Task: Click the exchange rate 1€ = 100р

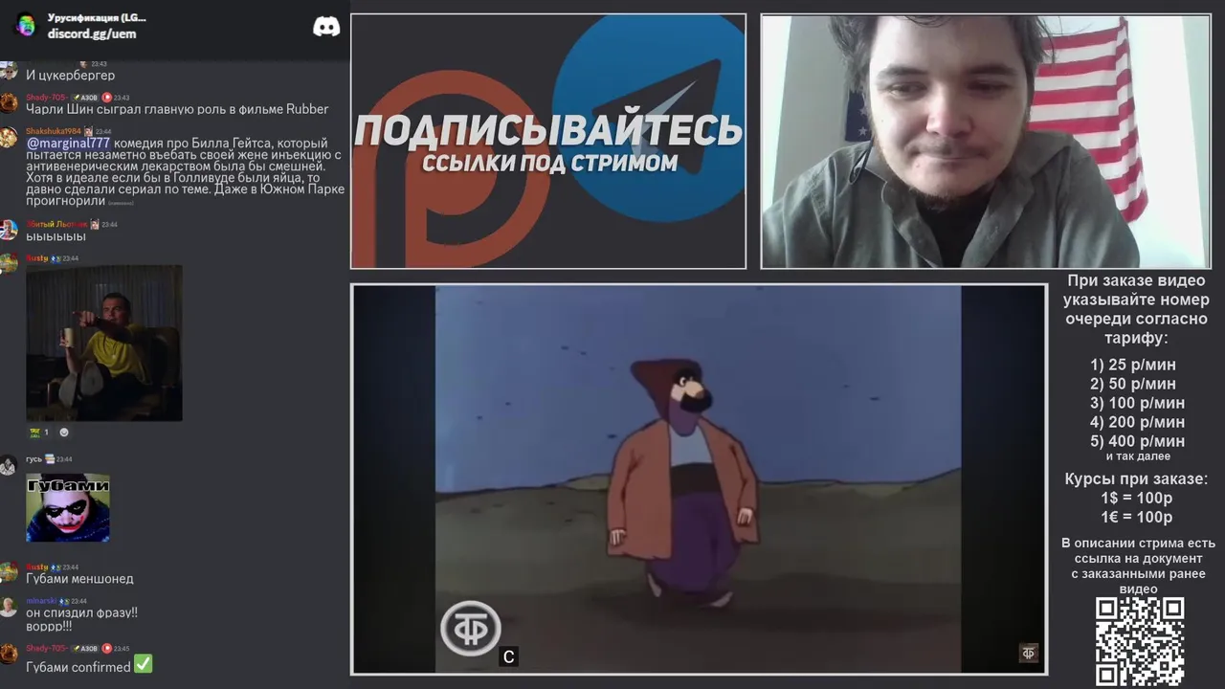Action: coord(1137,518)
